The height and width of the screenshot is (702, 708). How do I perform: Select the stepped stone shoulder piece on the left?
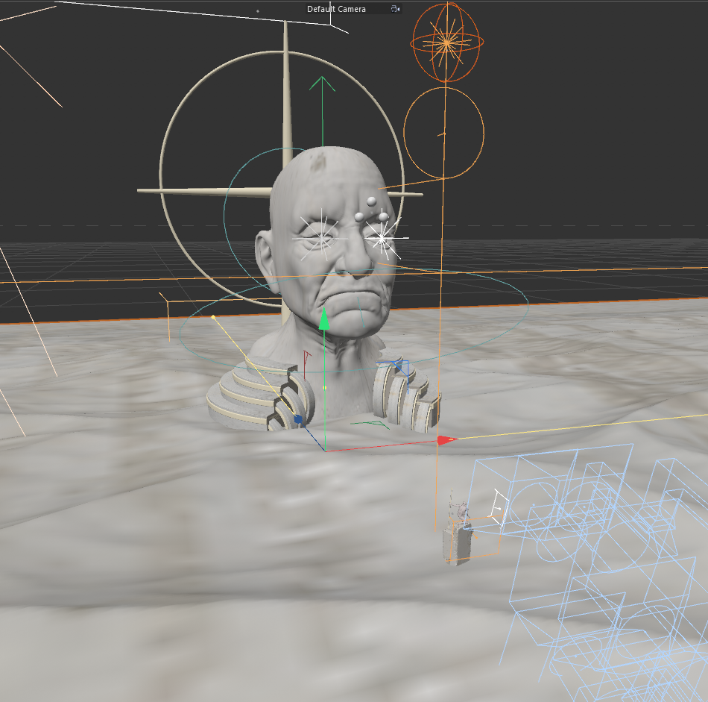(x=259, y=393)
